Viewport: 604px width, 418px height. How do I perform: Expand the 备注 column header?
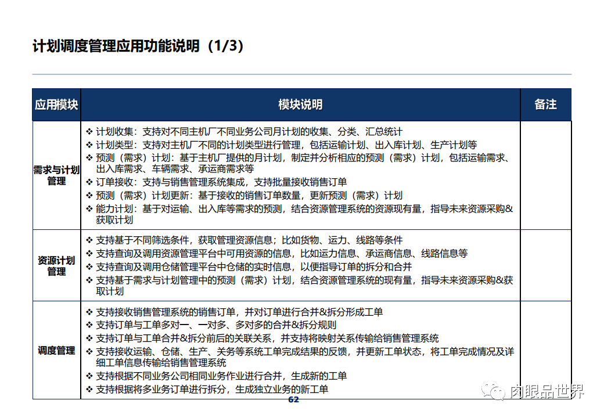(x=546, y=105)
